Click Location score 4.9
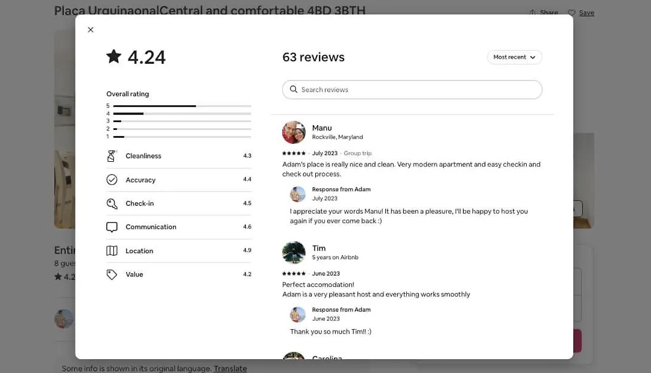Image resolution: width=651 pixels, height=373 pixels. coord(247,250)
